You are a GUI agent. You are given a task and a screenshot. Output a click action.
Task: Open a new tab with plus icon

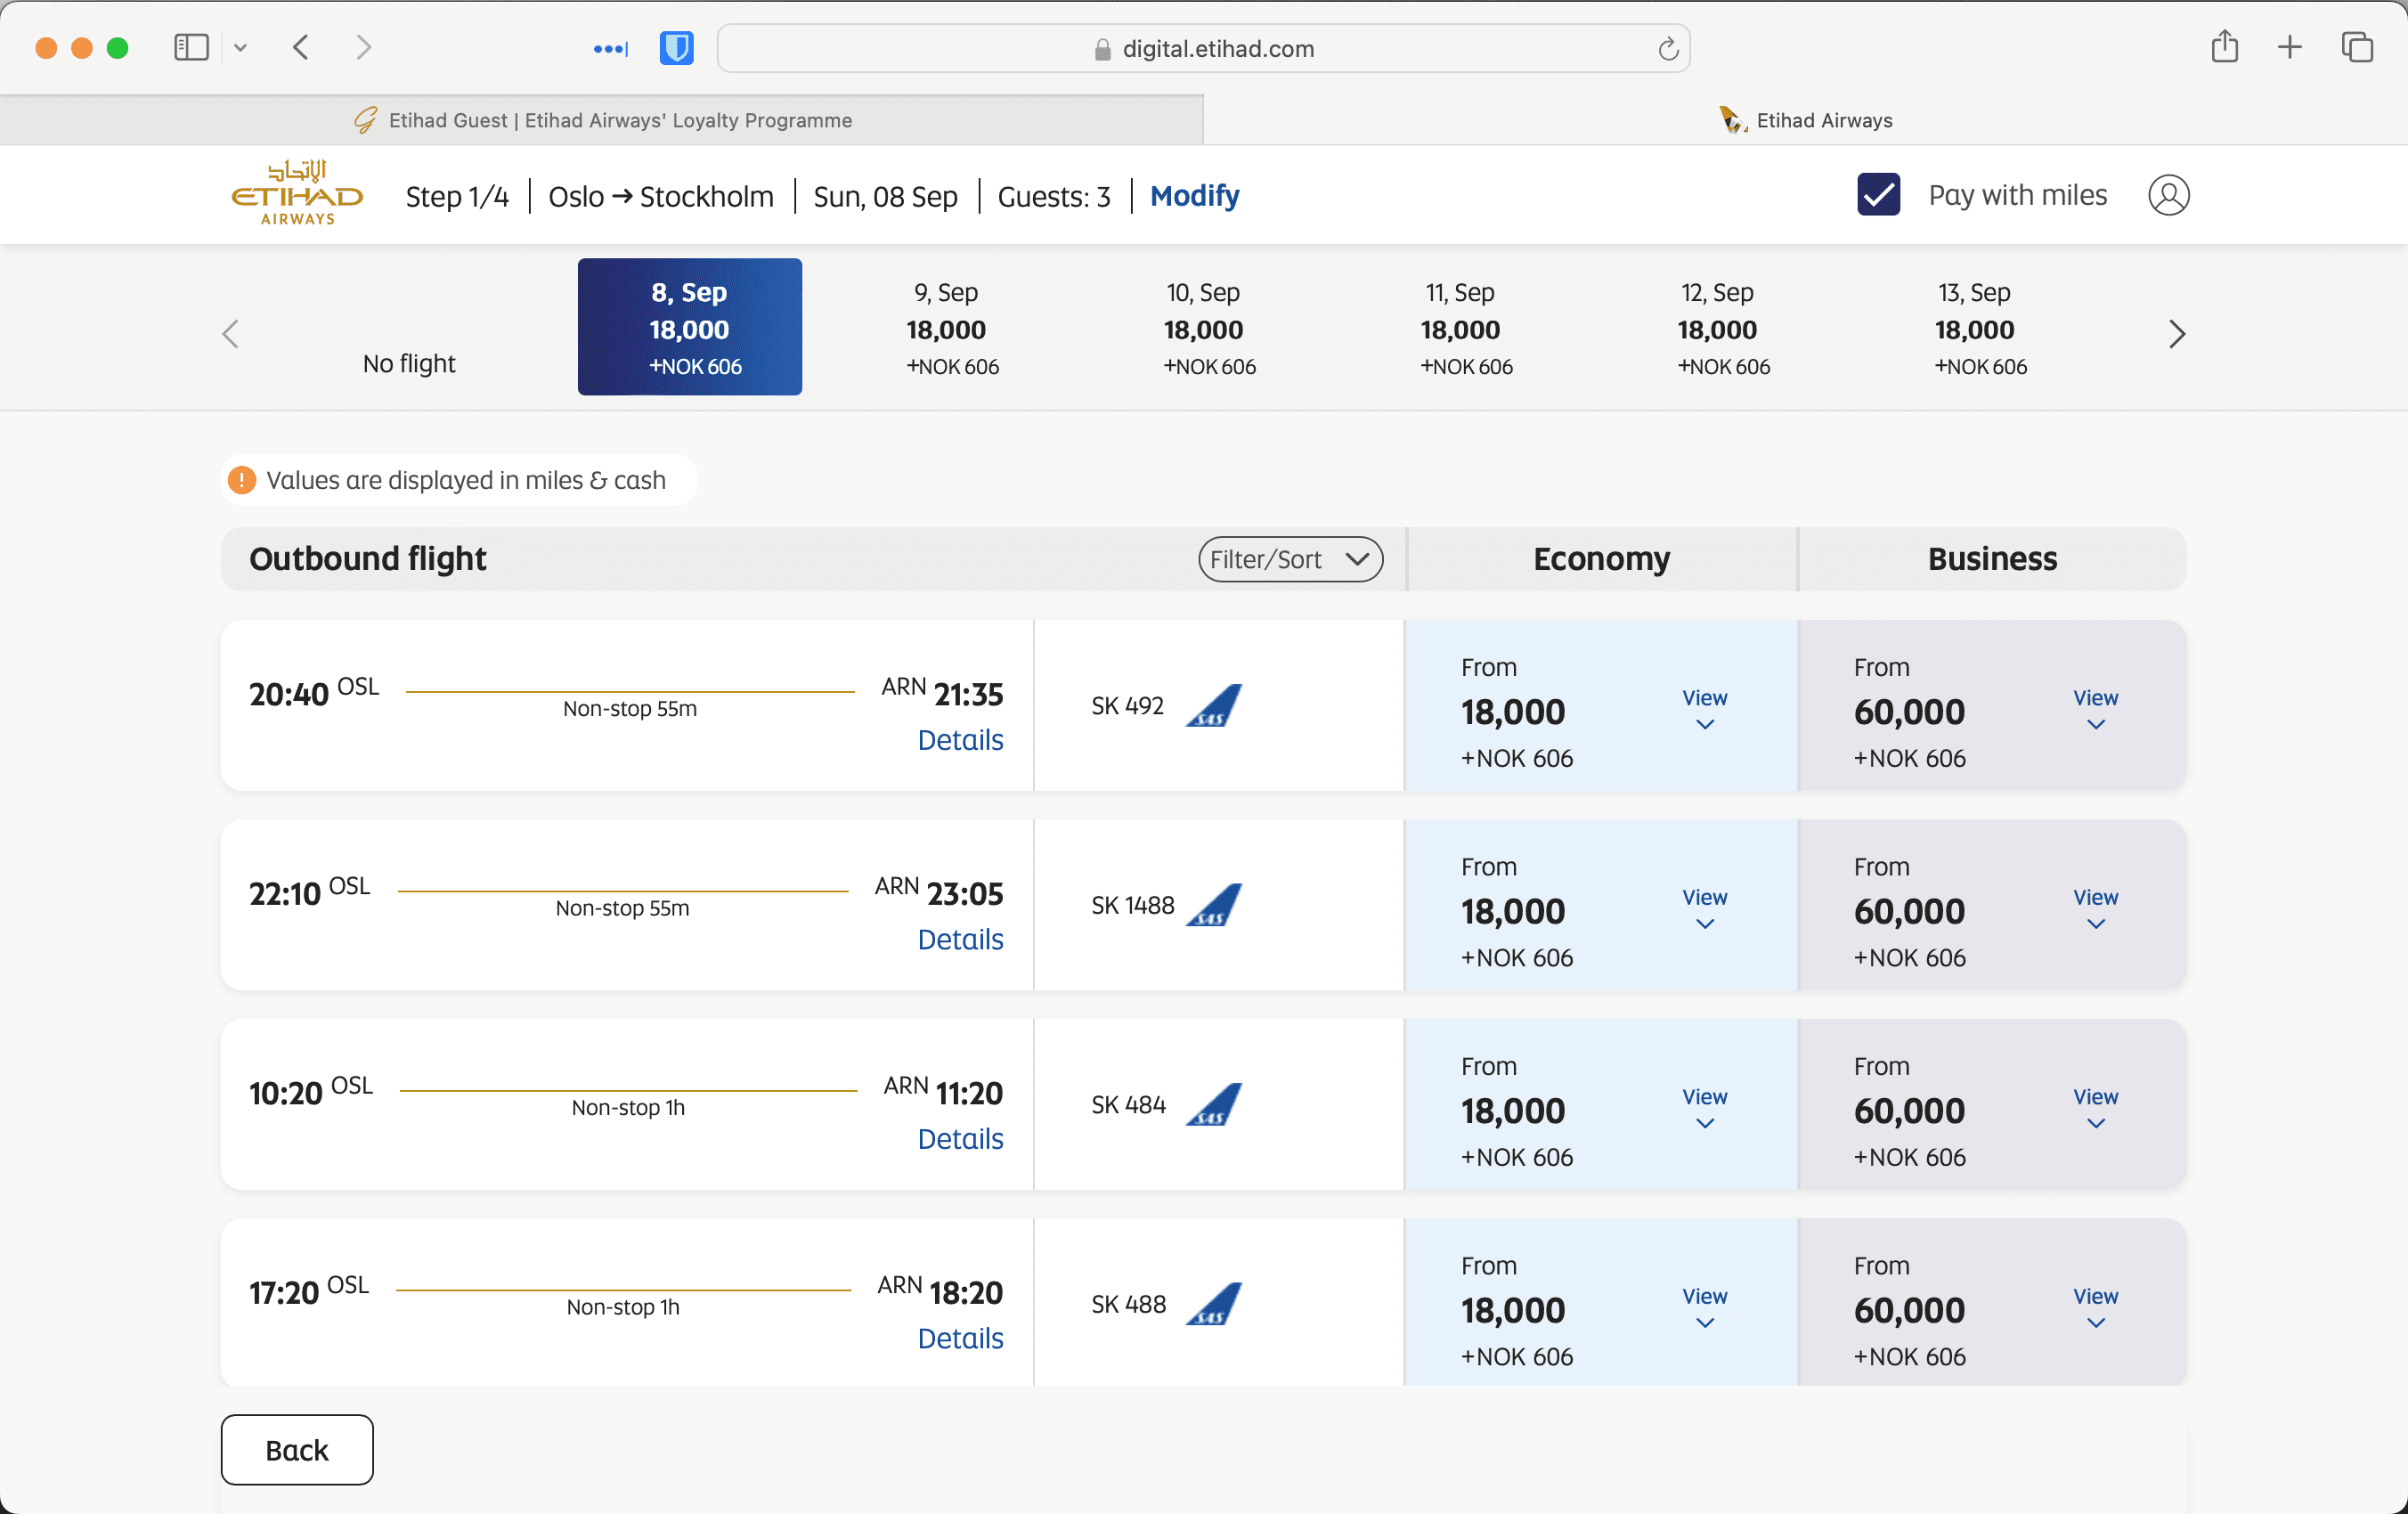2289,48
